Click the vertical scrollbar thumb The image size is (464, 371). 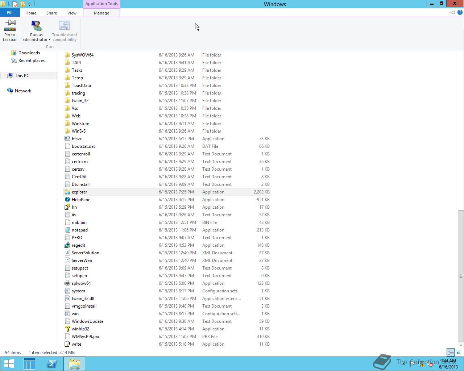pyautogui.click(x=461, y=276)
